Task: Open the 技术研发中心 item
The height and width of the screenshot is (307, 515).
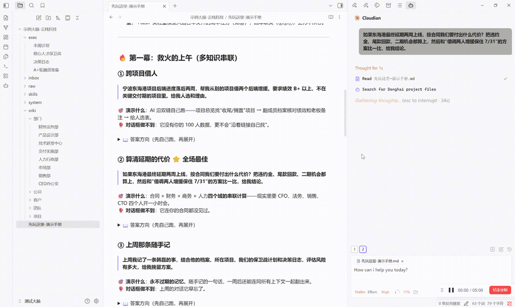Action: point(50,143)
